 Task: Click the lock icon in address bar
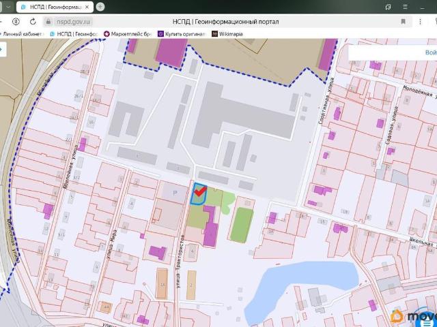[48, 22]
